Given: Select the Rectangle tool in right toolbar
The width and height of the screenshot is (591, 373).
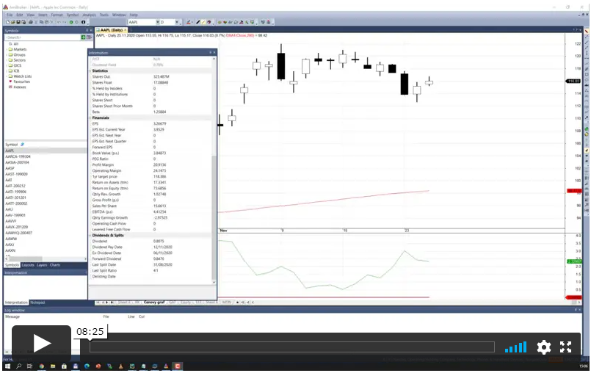Looking at the screenshot, I should click(587, 75).
